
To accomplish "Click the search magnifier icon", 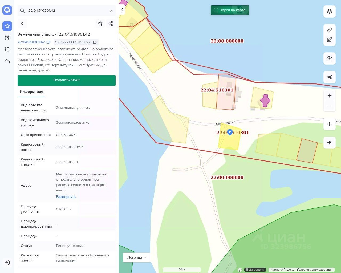I will point(22,11).
